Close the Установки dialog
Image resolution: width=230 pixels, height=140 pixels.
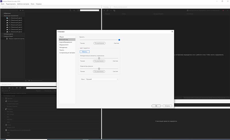pos(172,32)
